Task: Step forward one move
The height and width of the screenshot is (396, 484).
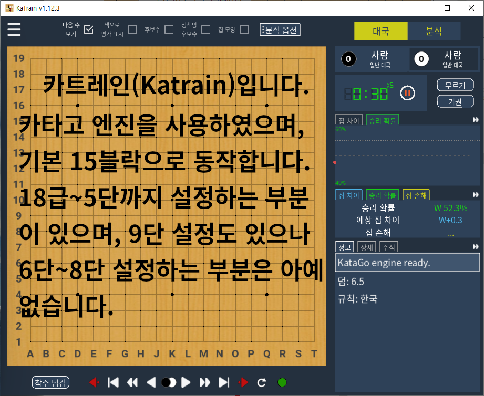Action: coord(186,382)
